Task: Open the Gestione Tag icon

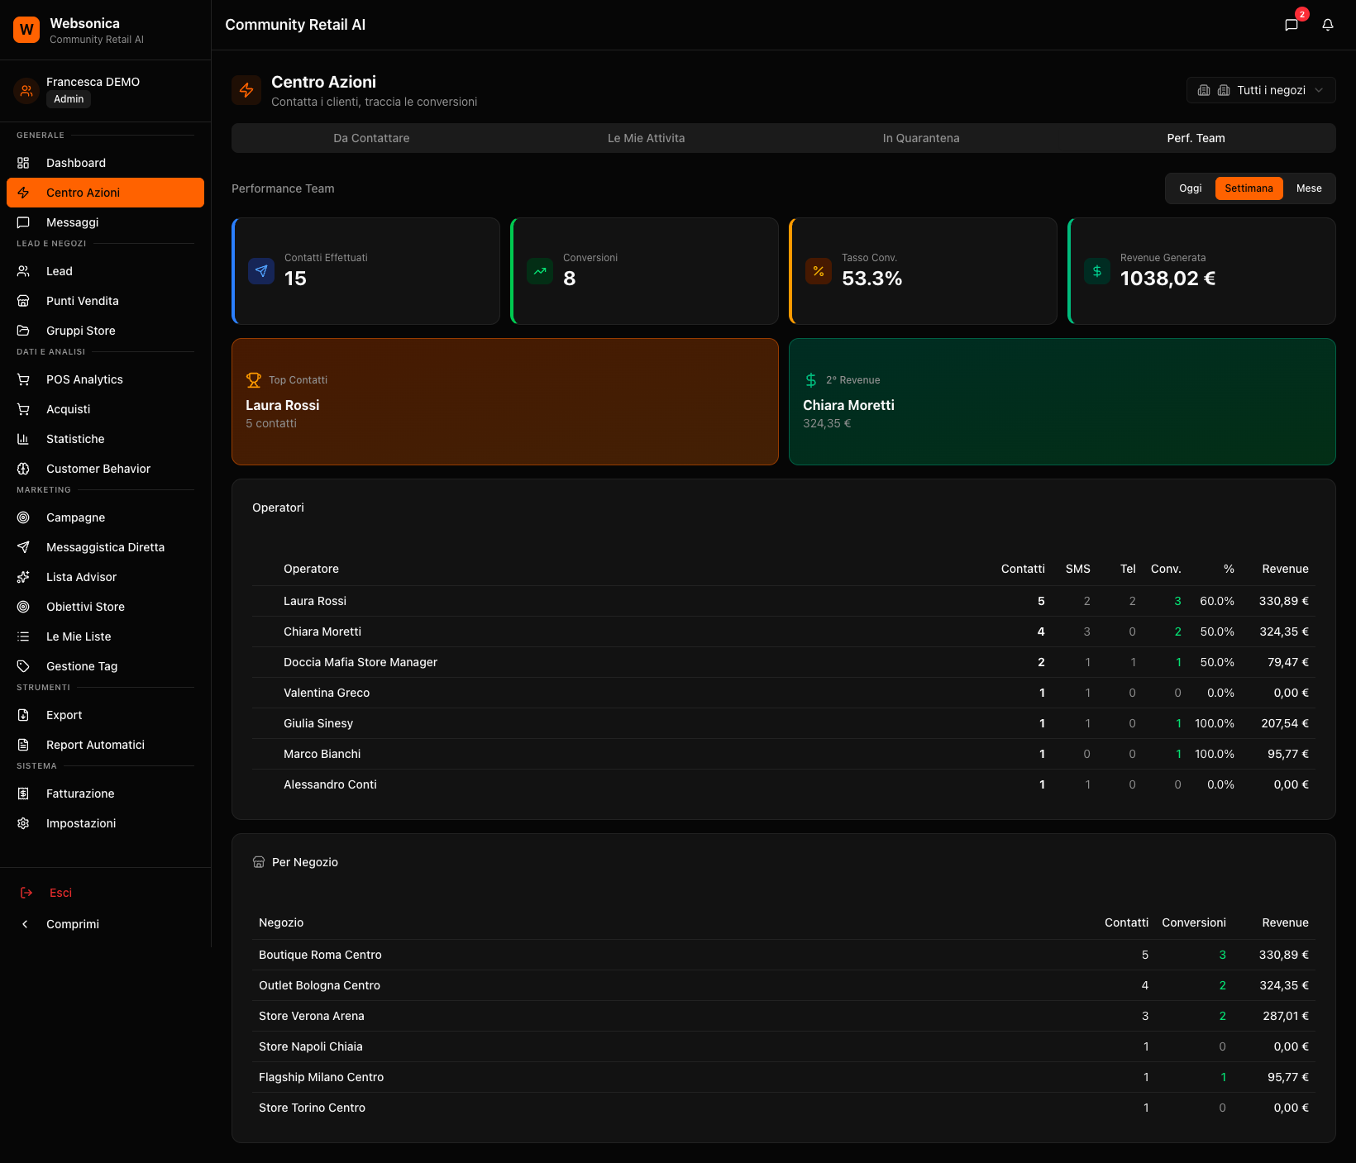Action: coord(24,666)
